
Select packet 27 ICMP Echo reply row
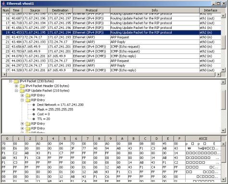click(x=112, y=70)
